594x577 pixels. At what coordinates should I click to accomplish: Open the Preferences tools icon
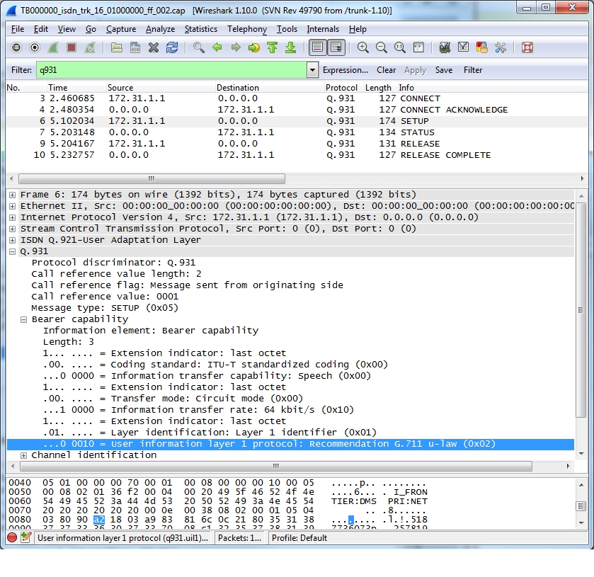click(x=501, y=47)
